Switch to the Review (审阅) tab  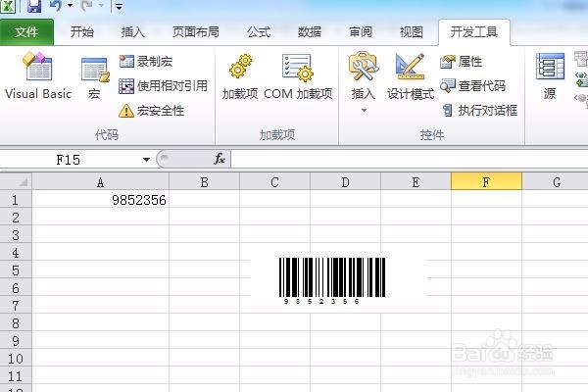tap(361, 32)
